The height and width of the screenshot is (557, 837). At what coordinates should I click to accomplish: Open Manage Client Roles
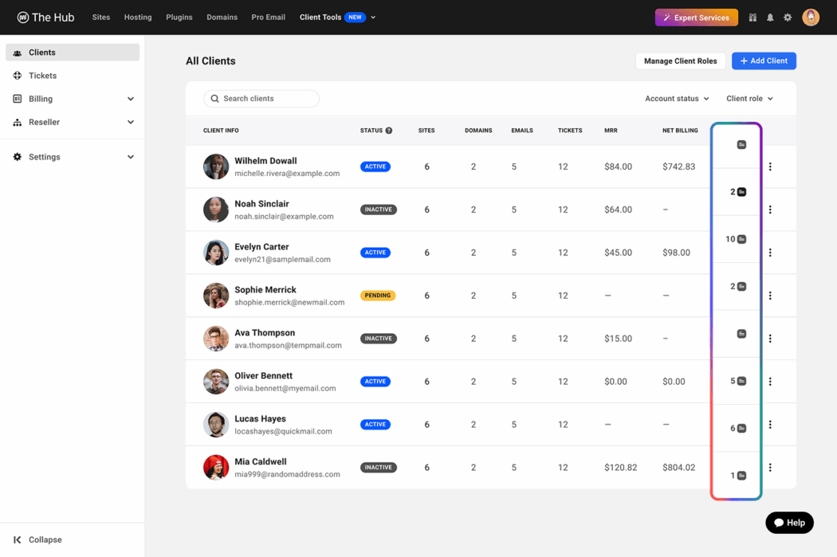pyautogui.click(x=680, y=61)
